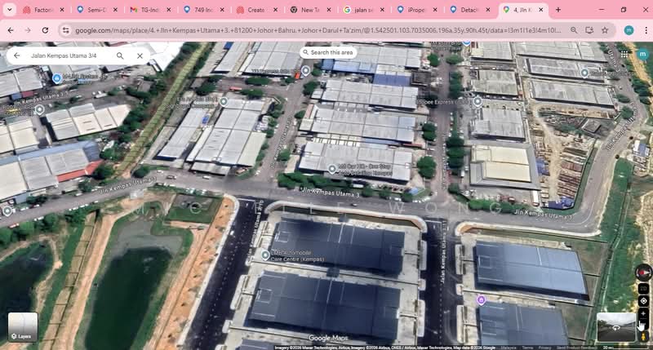Click the compass to reset map bearing
The image size is (653, 350).
click(643, 272)
